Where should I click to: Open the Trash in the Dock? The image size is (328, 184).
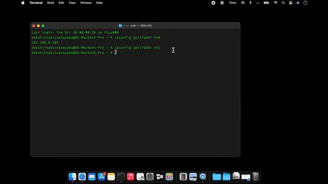[x=255, y=176]
